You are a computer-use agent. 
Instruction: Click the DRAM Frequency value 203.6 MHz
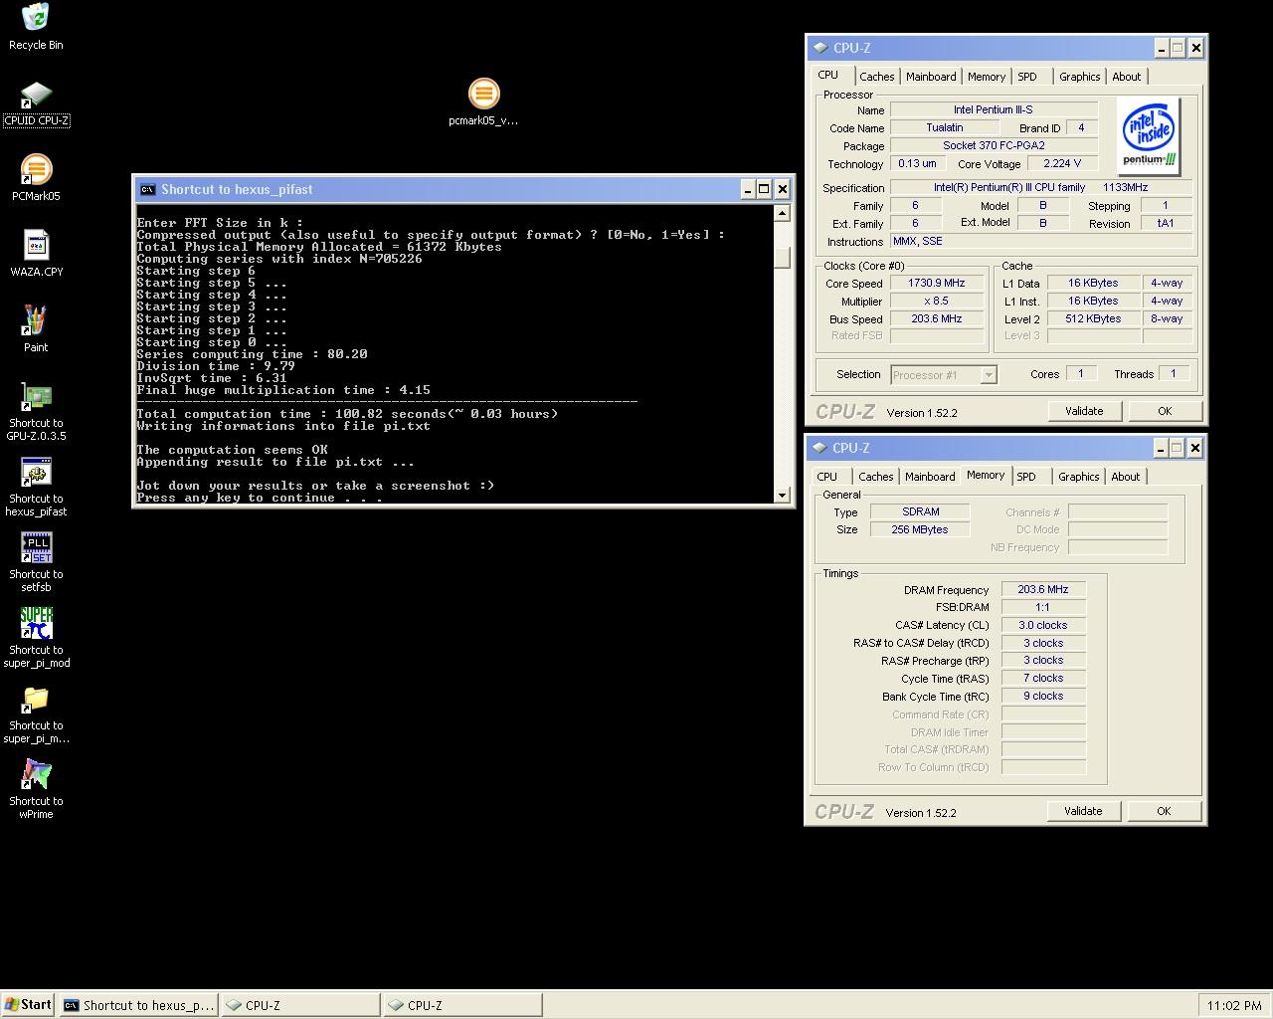[1043, 590]
